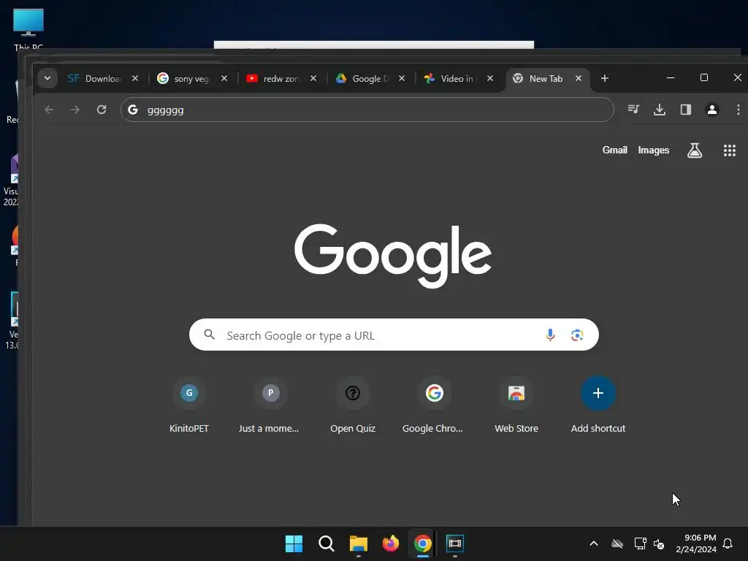Image resolution: width=748 pixels, height=561 pixels.
Task: Close the Video in tab
Action: pos(490,78)
